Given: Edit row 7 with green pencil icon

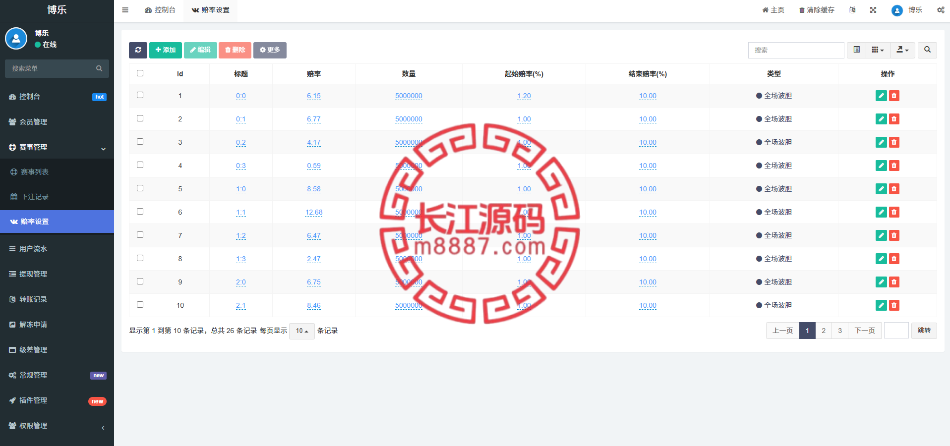Looking at the screenshot, I should coord(881,235).
